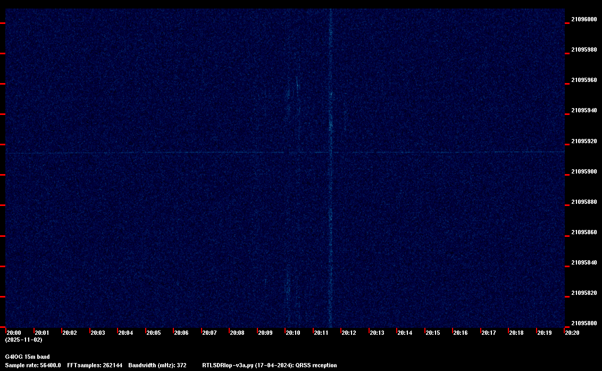Click the 20:03 time axis label
Screen dimensions: 602x371
97,333
